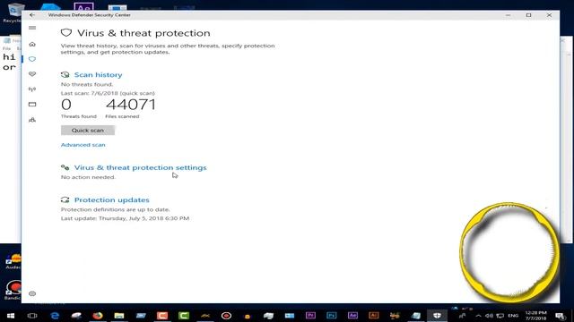Launch Firefox from taskbar
This screenshot has height=322, width=574.
point(98,316)
